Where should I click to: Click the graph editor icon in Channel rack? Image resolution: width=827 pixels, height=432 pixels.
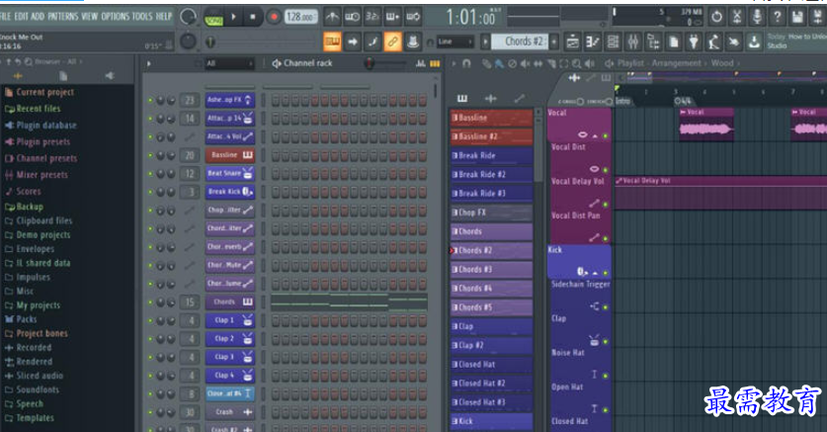point(421,64)
